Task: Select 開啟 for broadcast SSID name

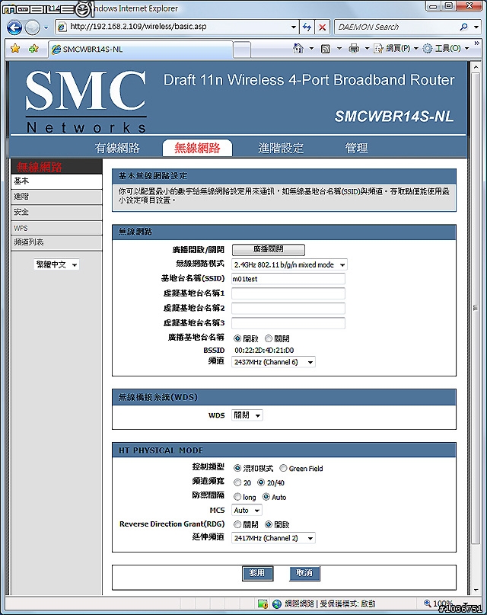Action: click(237, 338)
